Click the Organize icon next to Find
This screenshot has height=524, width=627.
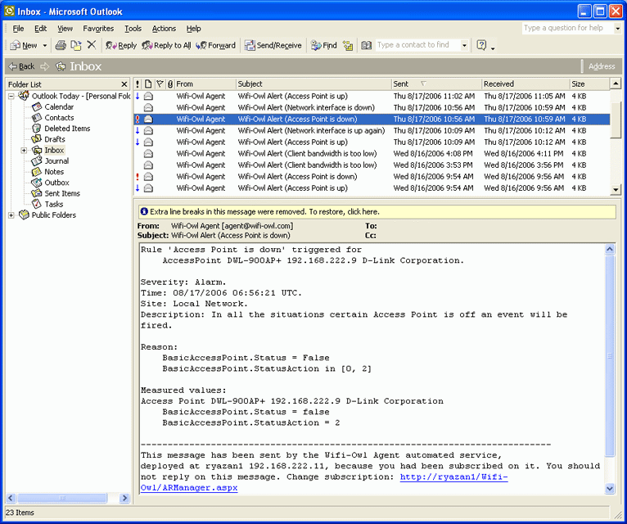348,46
